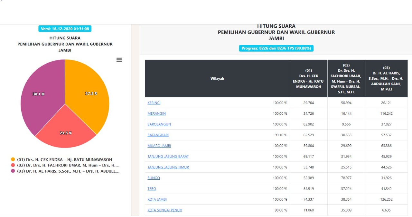Open the KOTA SUNGAI PENUH link
This screenshot has height=217, width=412.
[x=165, y=210]
